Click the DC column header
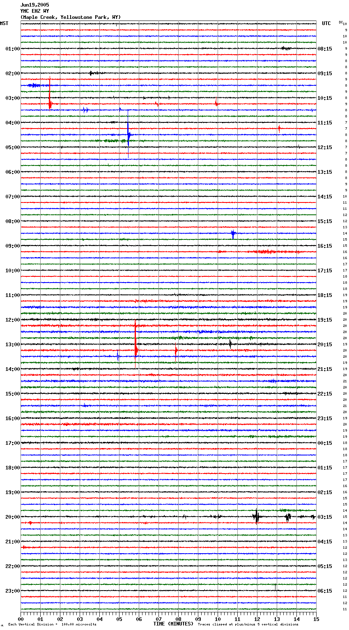 pyautogui.click(x=341, y=22)
